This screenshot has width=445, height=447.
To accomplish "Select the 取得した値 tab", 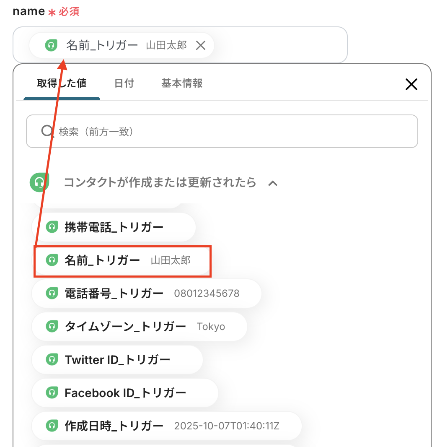I will click(x=62, y=83).
